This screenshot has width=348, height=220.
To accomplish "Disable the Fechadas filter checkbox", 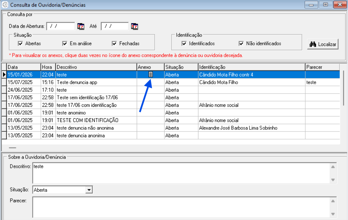I will (x=114, y=43).
